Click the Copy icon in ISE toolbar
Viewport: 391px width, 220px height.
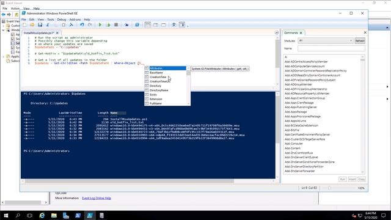click(x=56, y=24)
